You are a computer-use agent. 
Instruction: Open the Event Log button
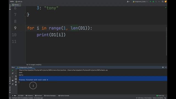point(160,96)
